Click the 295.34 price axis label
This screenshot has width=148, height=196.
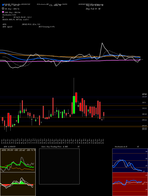point(144,120)
